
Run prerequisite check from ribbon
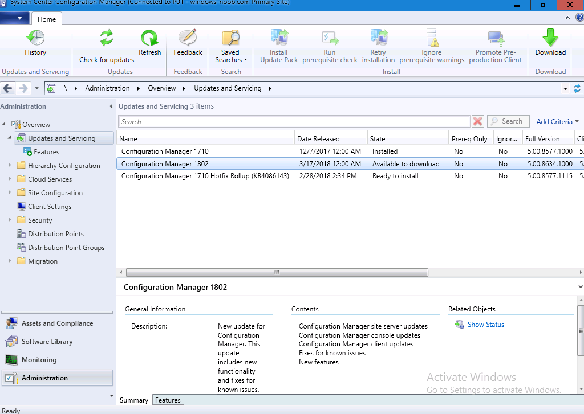[x=330, y=46]
